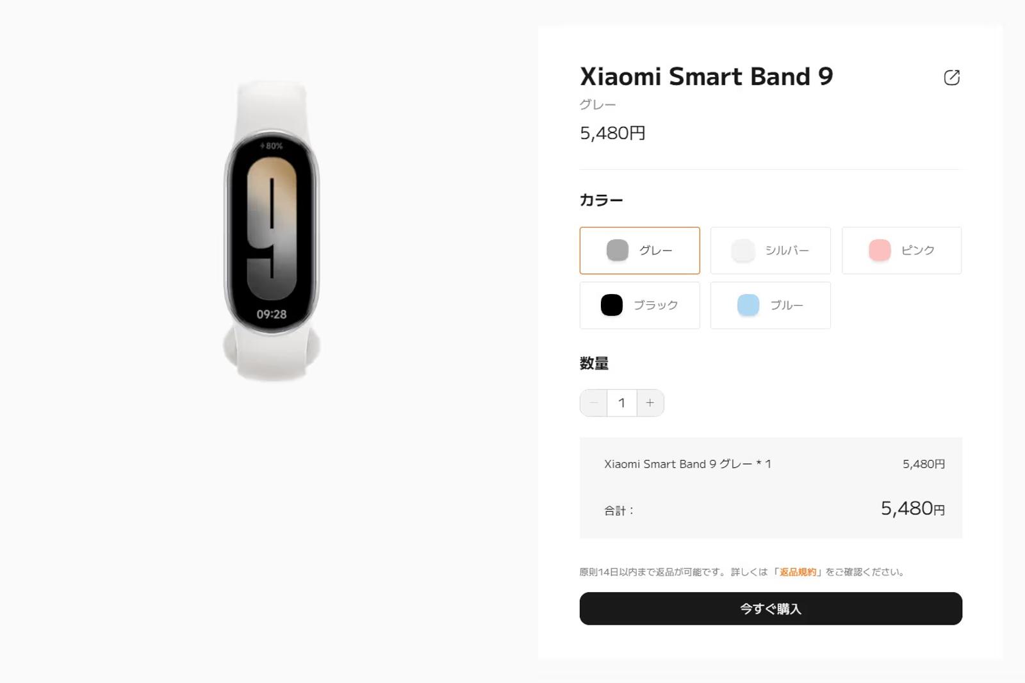Click the Smart Band 9 product image
Viewport: 1025px width, 683px height.
coord(272,231)
